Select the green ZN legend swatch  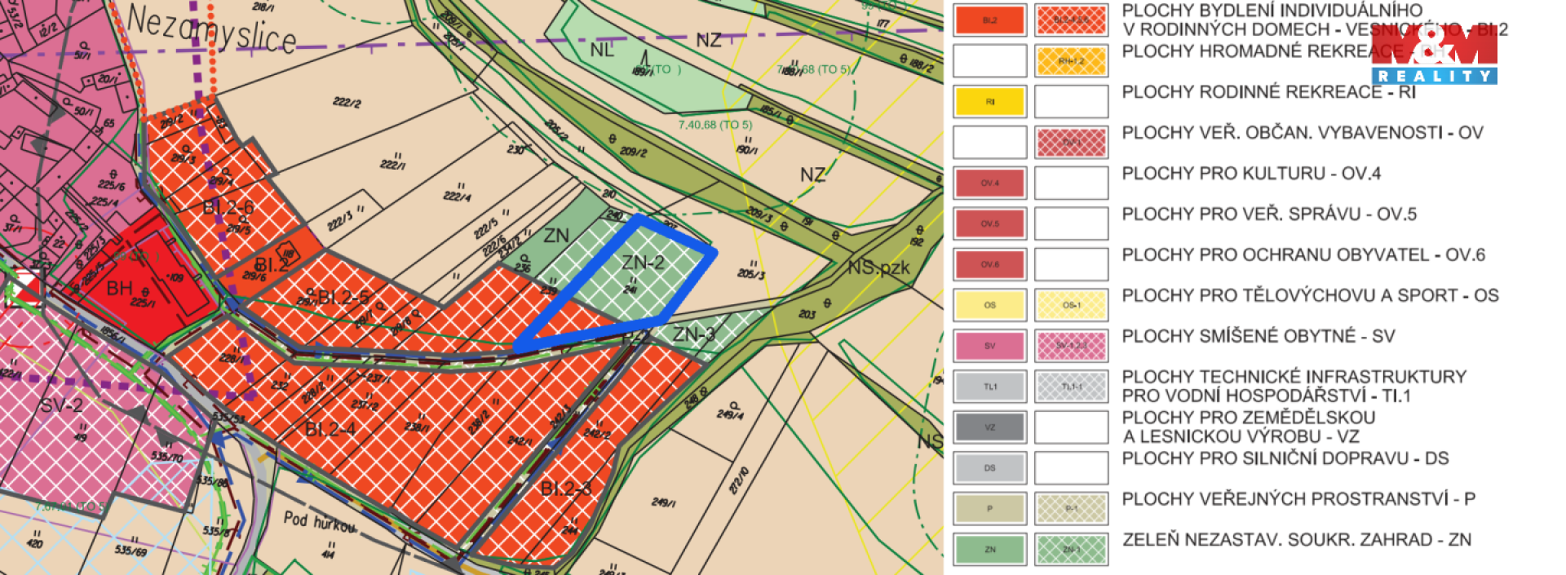tap(989, 549)
